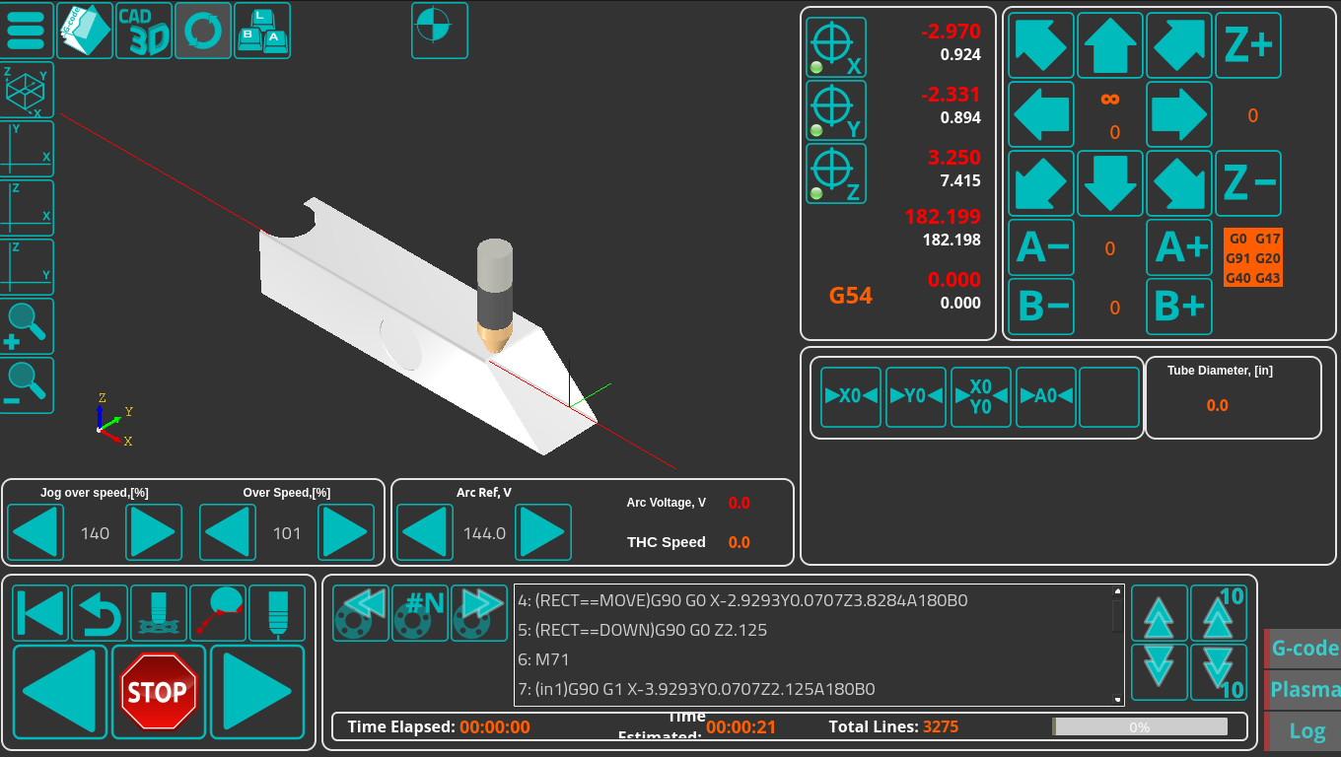
Task: Click the A0 go-to-zero button
Action: (1045, 396)
